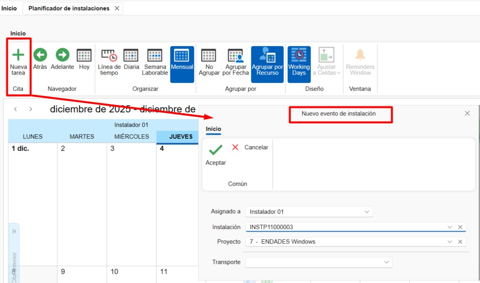Image resolution: width=480 pixels, height=283 pixels.
Task: Clear the Instalación field with its X
Action: pyautogui.click(x=460, y=227)
